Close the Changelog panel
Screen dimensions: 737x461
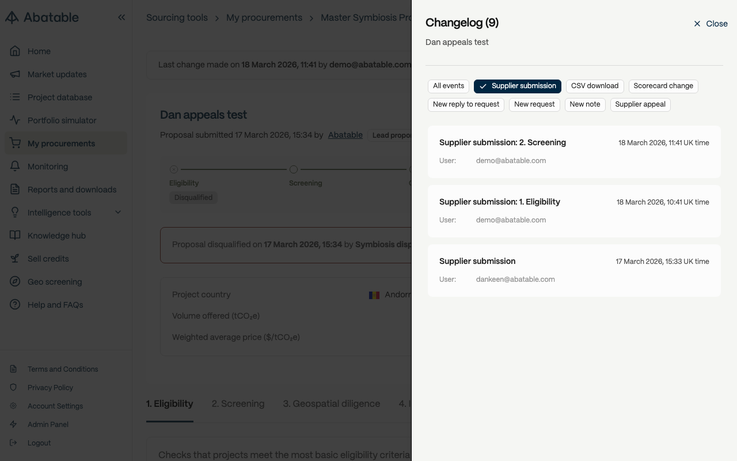[x=711, y=24]
